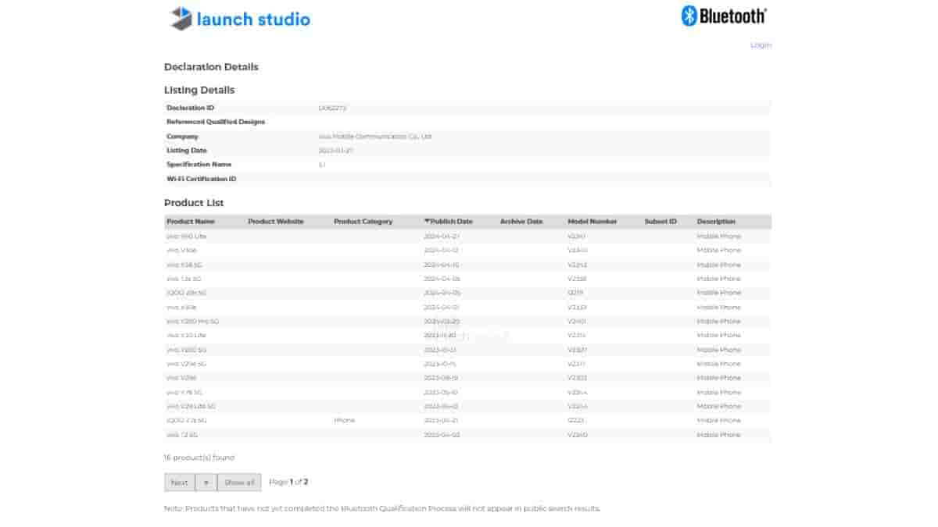Click the Archive Date column header
Viewport: 938px width, 527px height.
pyautogui.click(x=521, y=222)
